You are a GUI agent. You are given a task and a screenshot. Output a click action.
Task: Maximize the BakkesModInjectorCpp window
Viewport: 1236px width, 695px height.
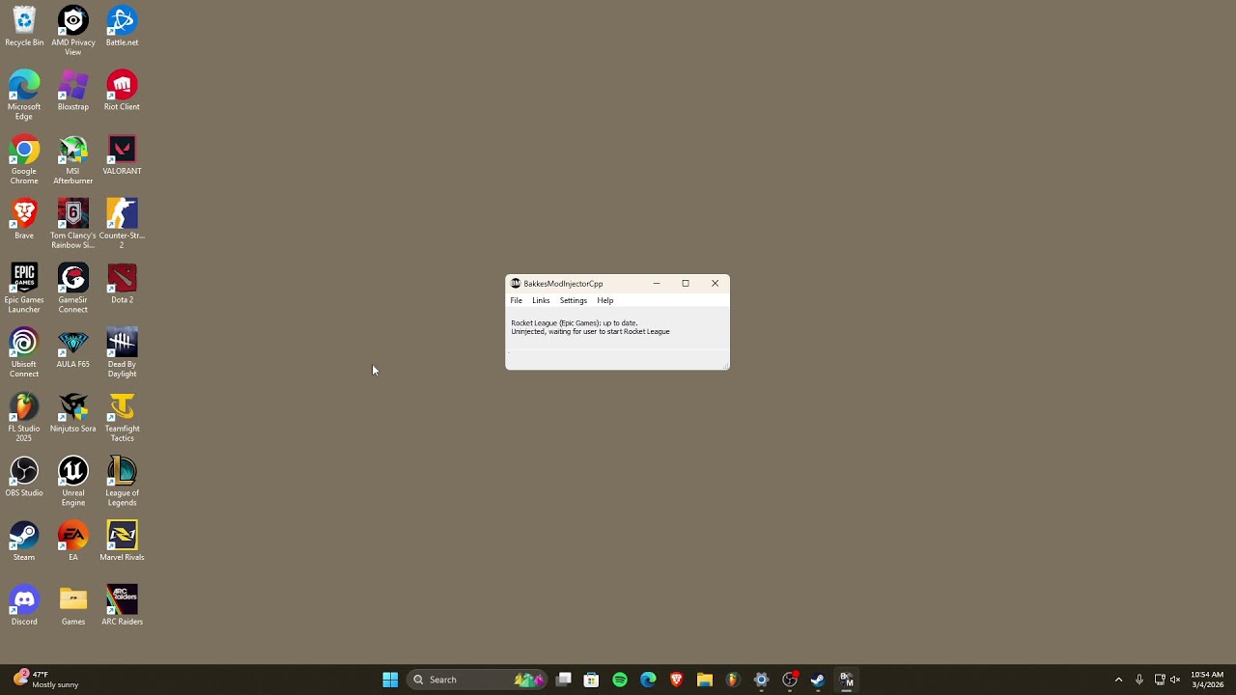coord(686,284)
